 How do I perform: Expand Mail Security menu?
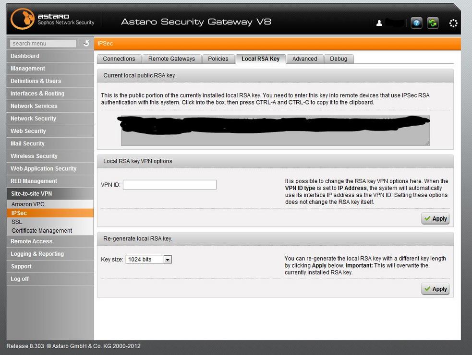[50, 143]
